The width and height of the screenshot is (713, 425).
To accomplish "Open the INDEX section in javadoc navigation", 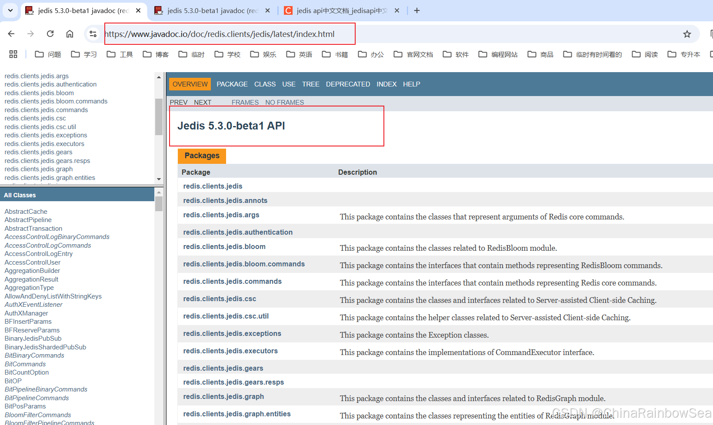I will [x=386, y=84].
